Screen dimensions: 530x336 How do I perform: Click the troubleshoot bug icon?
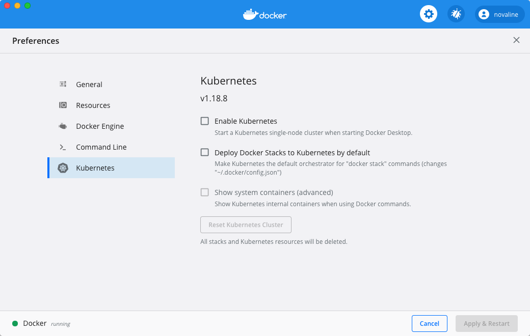coord(456,14)
